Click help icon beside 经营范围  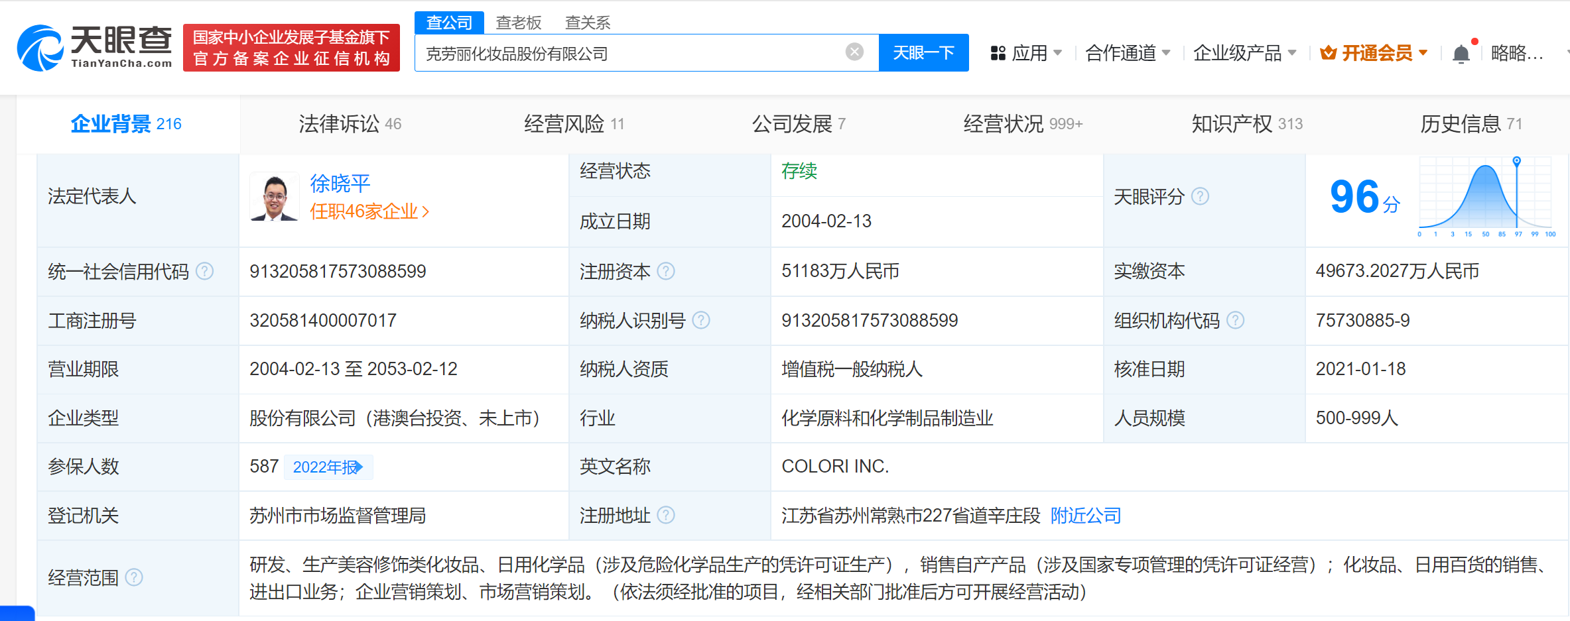point(134,577)
